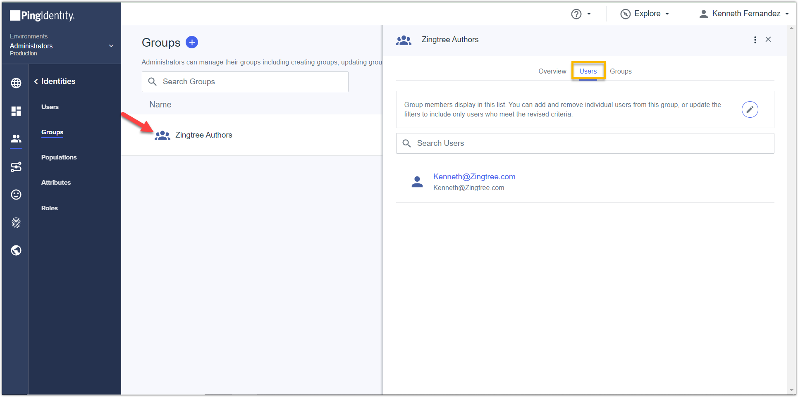This screenshot has height=397, width=798.
Task: Switch to the Users tab
Action: 588,71
